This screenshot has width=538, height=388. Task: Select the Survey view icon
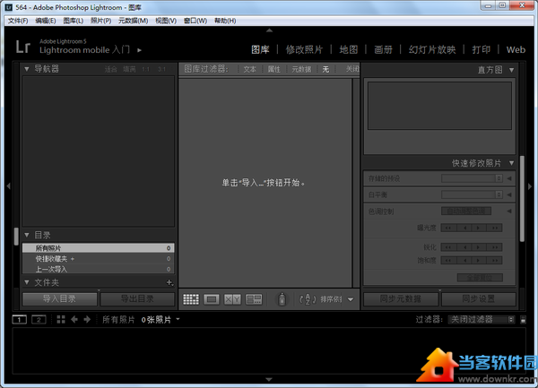(254, 299)
